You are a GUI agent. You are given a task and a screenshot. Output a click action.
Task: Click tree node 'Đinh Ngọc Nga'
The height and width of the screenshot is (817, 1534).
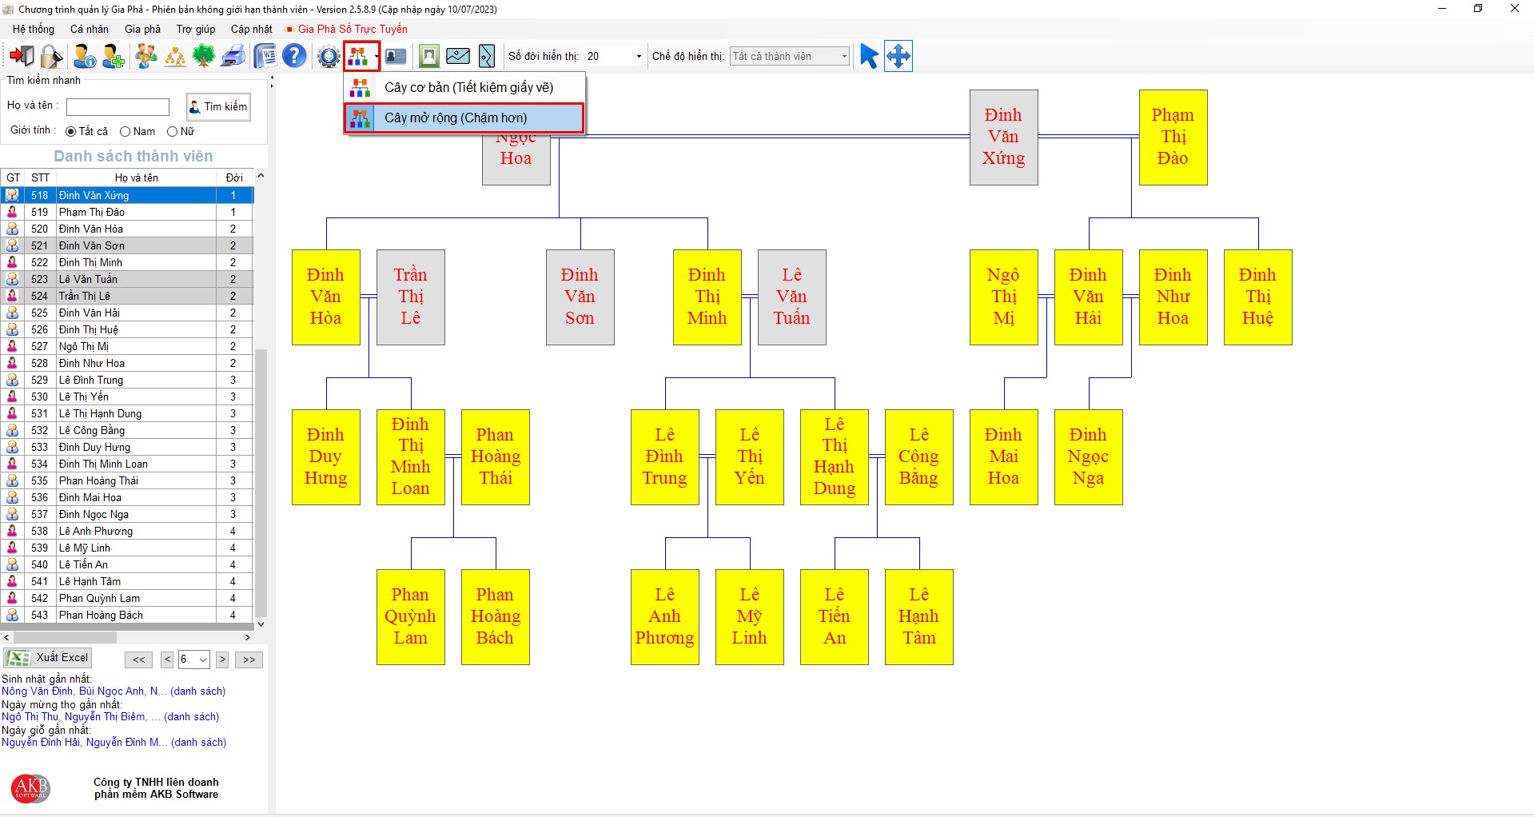pos(1088,457)
